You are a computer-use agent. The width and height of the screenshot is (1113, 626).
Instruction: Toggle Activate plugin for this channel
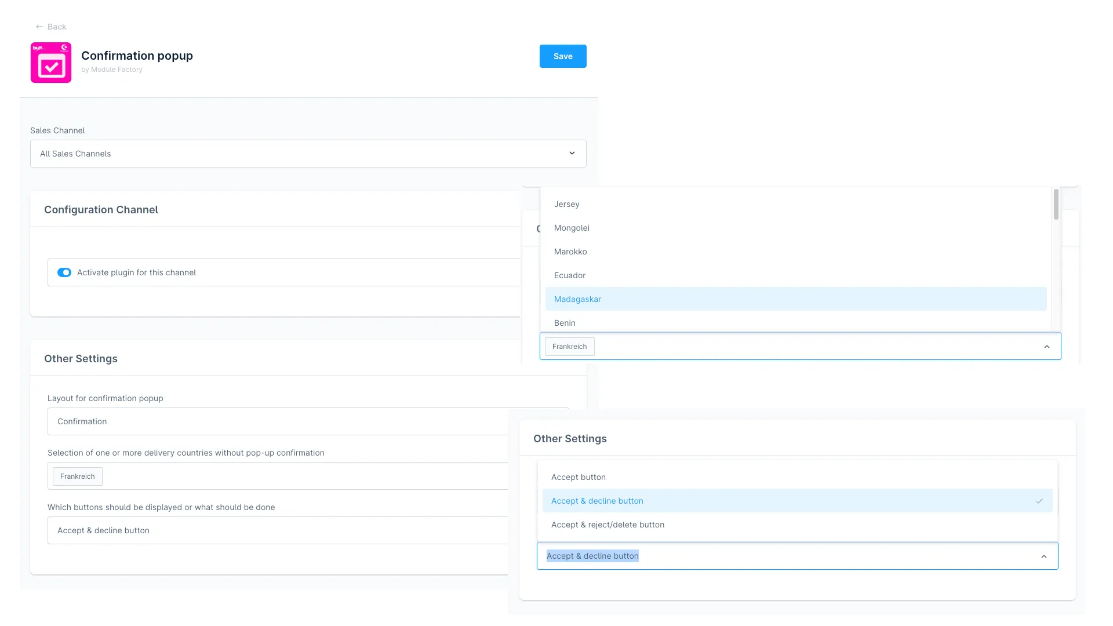point(64,272)
